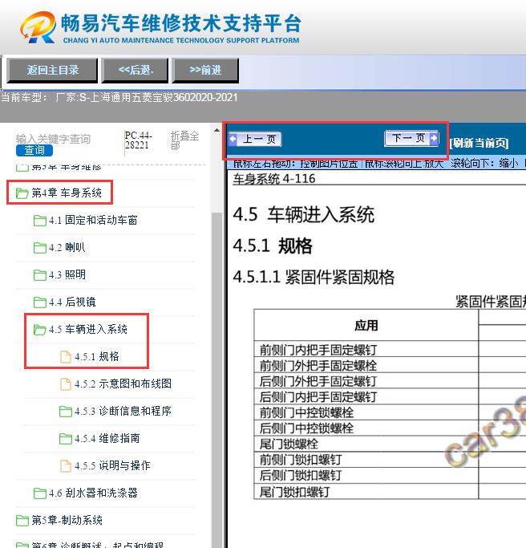
Task: Click the tree panel scroll-up arrow
Action: 217,130
